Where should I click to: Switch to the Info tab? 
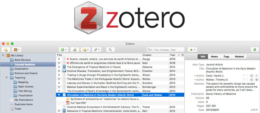coord(203,56)
